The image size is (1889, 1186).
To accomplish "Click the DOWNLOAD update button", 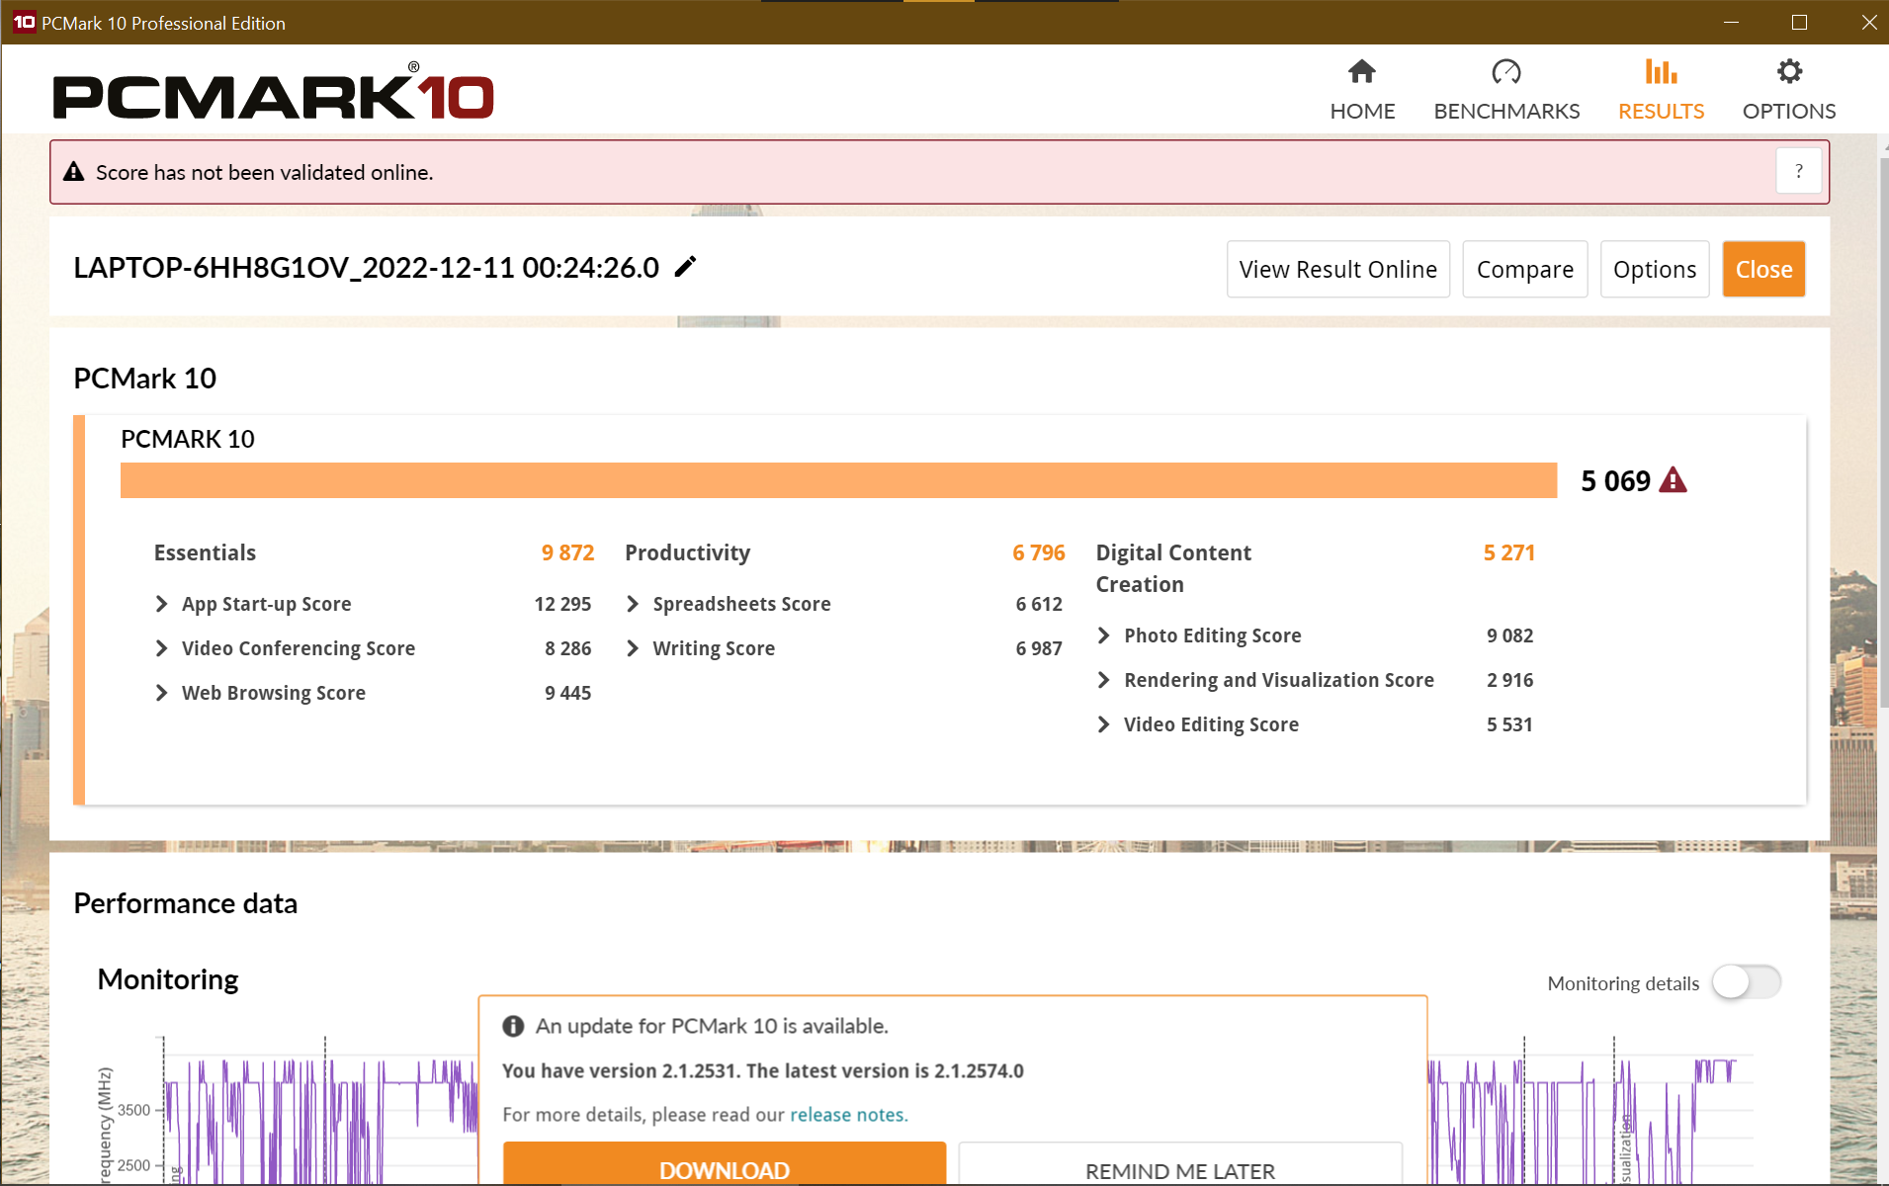I will click(x=725, y=1164).
